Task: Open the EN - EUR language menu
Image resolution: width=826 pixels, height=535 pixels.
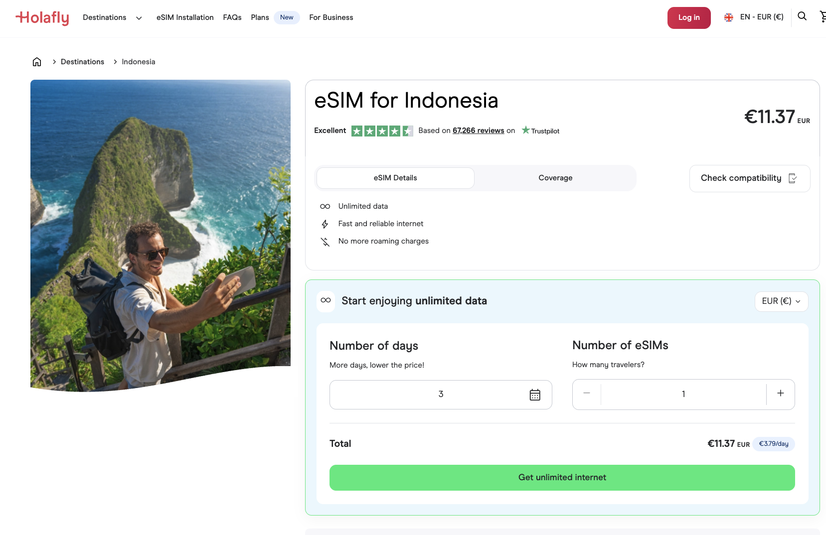Action: pos(754,17)
